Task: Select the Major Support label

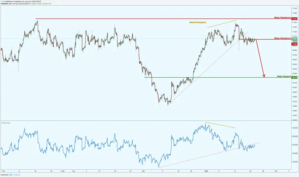Action: (x=284, y=76)
